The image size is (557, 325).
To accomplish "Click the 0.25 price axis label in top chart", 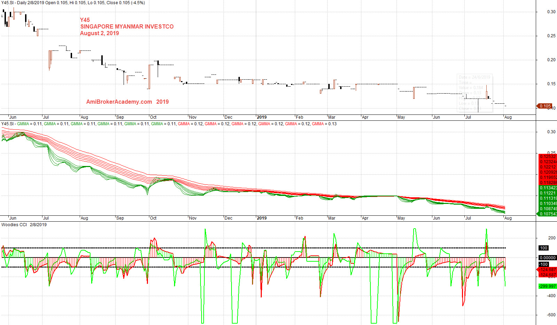I will coord(551,36).
